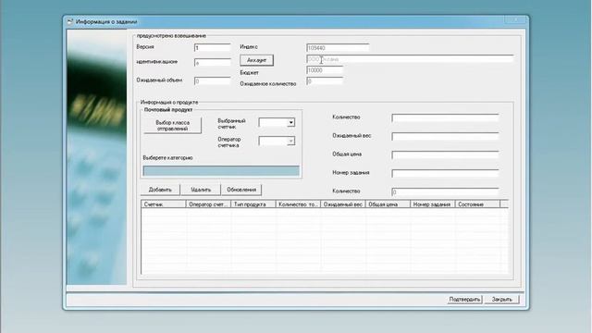The image size is (592, 333).
Task: Open Выбор класса отправлений
Action: coord(173,126)
